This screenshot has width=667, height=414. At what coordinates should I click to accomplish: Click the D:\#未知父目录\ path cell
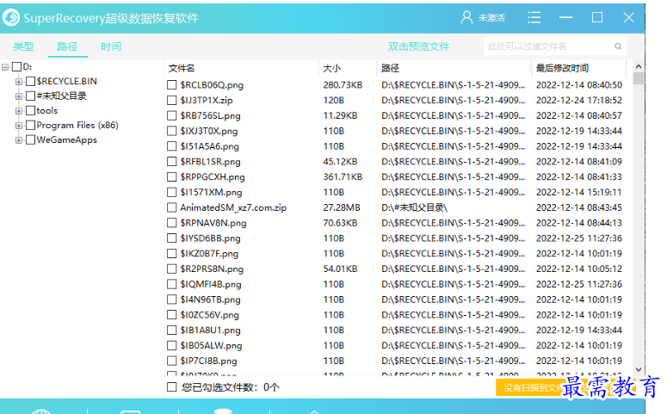pos(415,207)
